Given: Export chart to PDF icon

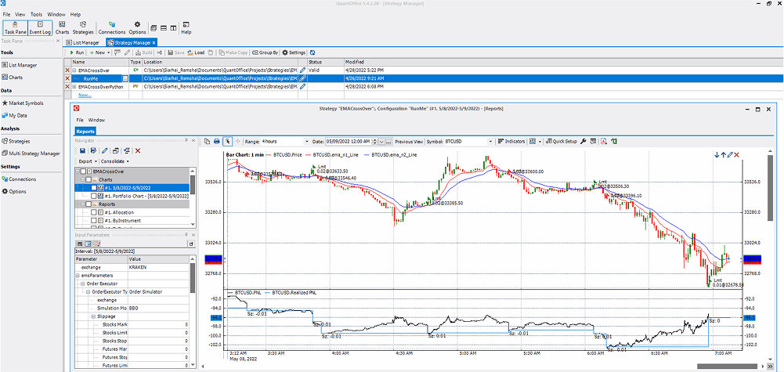Looking at the screenshot, I should (x=603, y=142).
